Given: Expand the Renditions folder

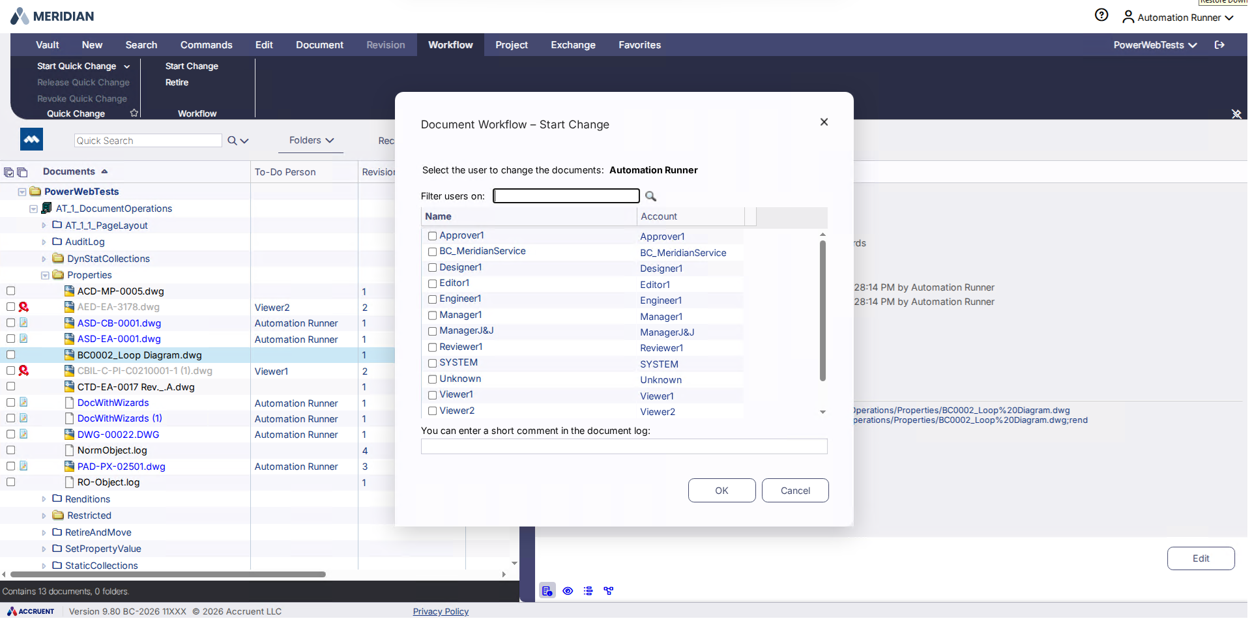Looking at the screenshot, I should [44, 499].
